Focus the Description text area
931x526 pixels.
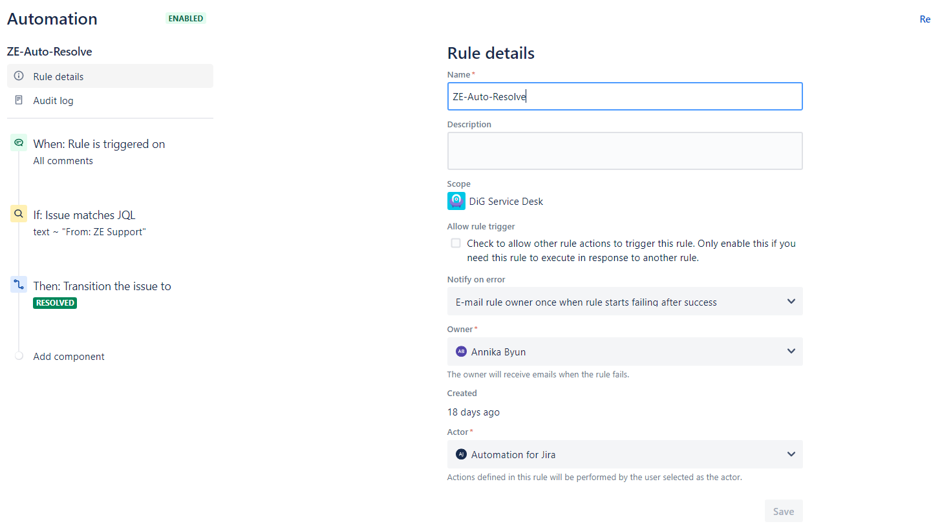pyautogui.click(x=625, y=151)
